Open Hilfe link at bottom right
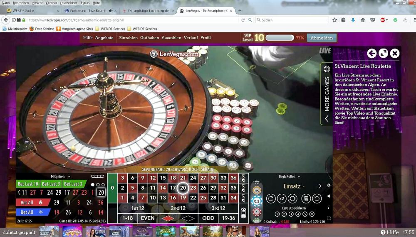The height and width of the screenshot is (237, 416). pos(390,232)
